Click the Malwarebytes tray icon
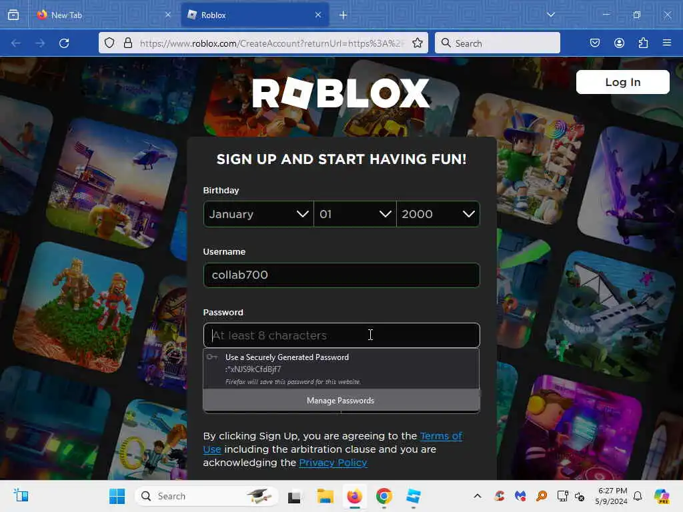This screenshot has width=683, height=512. [x=520, y=496]
